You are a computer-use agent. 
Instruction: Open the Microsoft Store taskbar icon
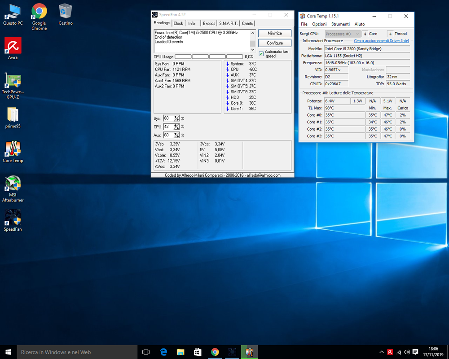(x=198, y=352)
